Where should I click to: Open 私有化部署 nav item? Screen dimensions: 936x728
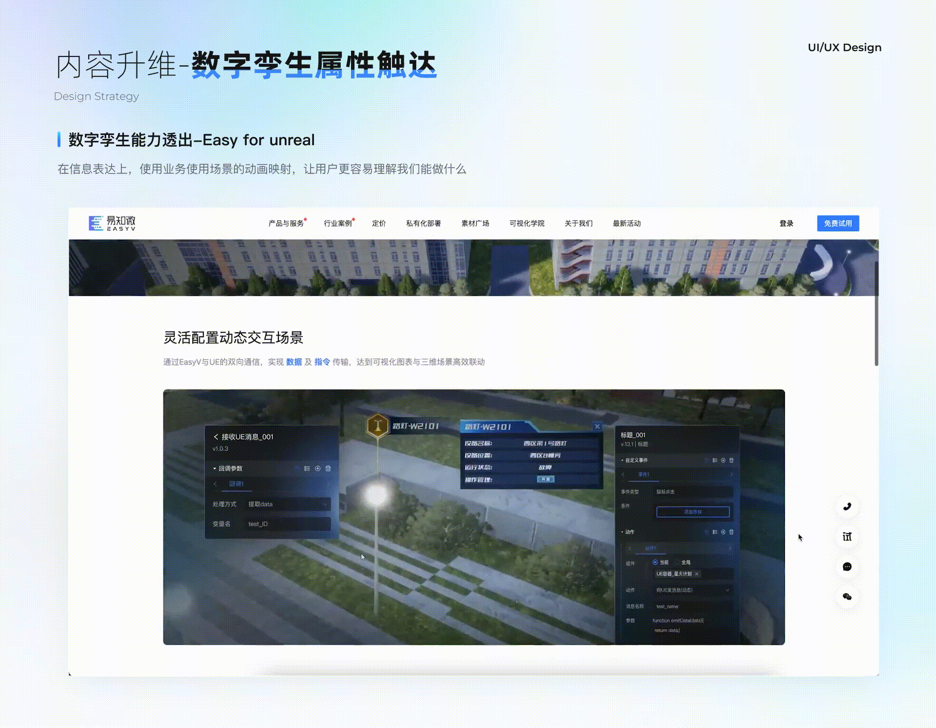click(x=423, y=223)
